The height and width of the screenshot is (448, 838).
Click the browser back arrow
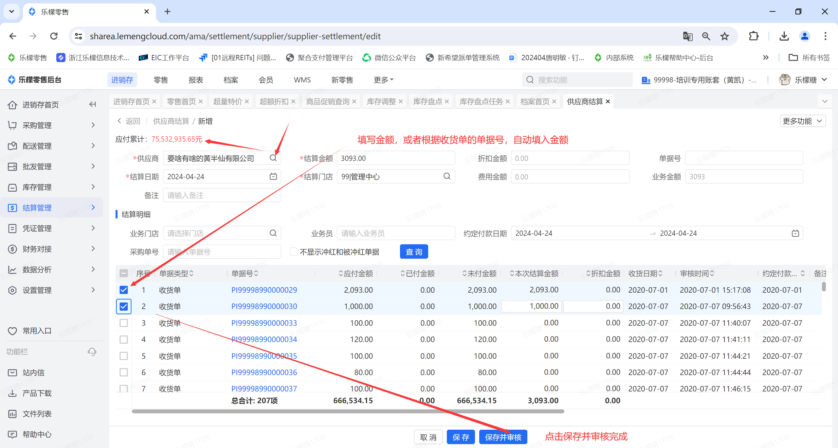point(12,36)
